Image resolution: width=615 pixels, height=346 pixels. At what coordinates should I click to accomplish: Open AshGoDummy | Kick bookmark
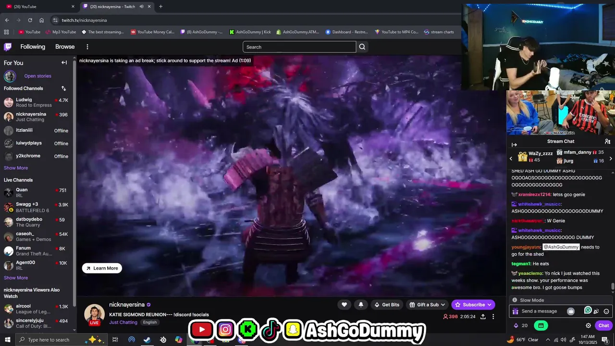(250, 32)
